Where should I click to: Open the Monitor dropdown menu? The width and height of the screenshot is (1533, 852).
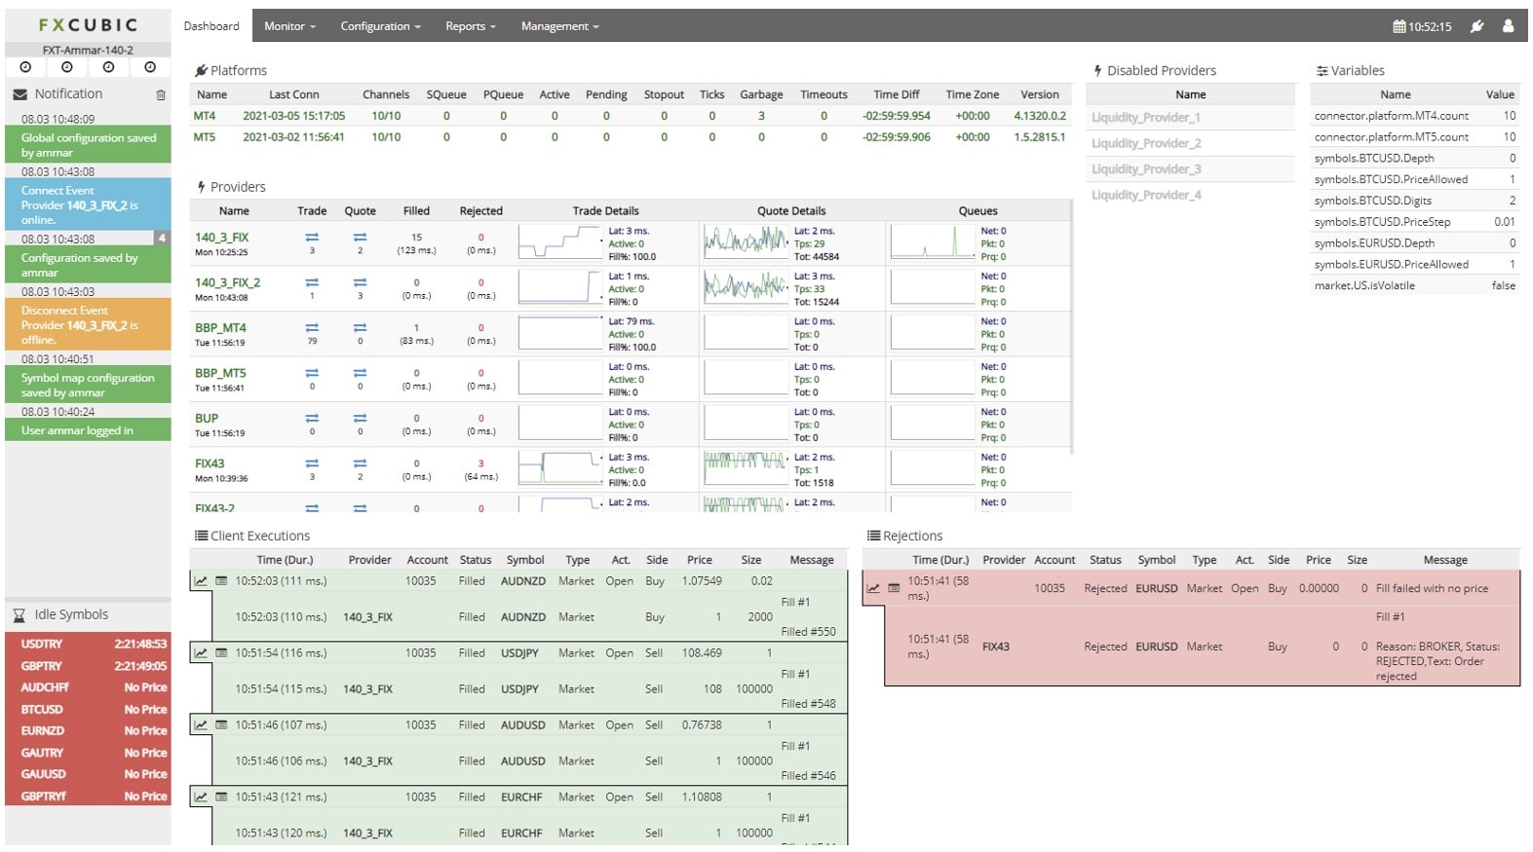coord(289,26)
